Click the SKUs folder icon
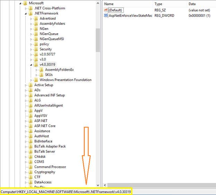The width and height of the screenshot is (216, 195). tap(41, 75)
